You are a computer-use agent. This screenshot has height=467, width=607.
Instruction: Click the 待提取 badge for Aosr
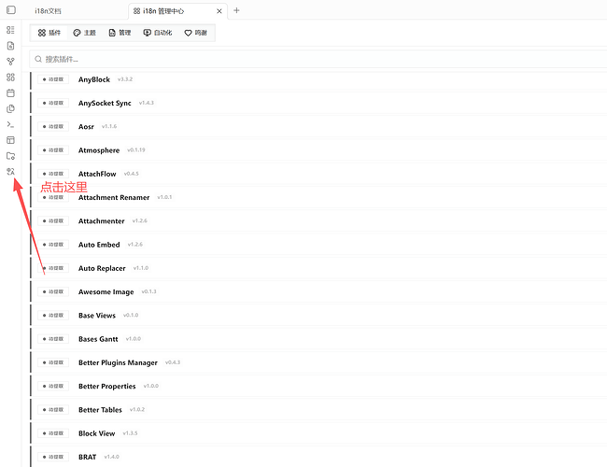[53, 127]
